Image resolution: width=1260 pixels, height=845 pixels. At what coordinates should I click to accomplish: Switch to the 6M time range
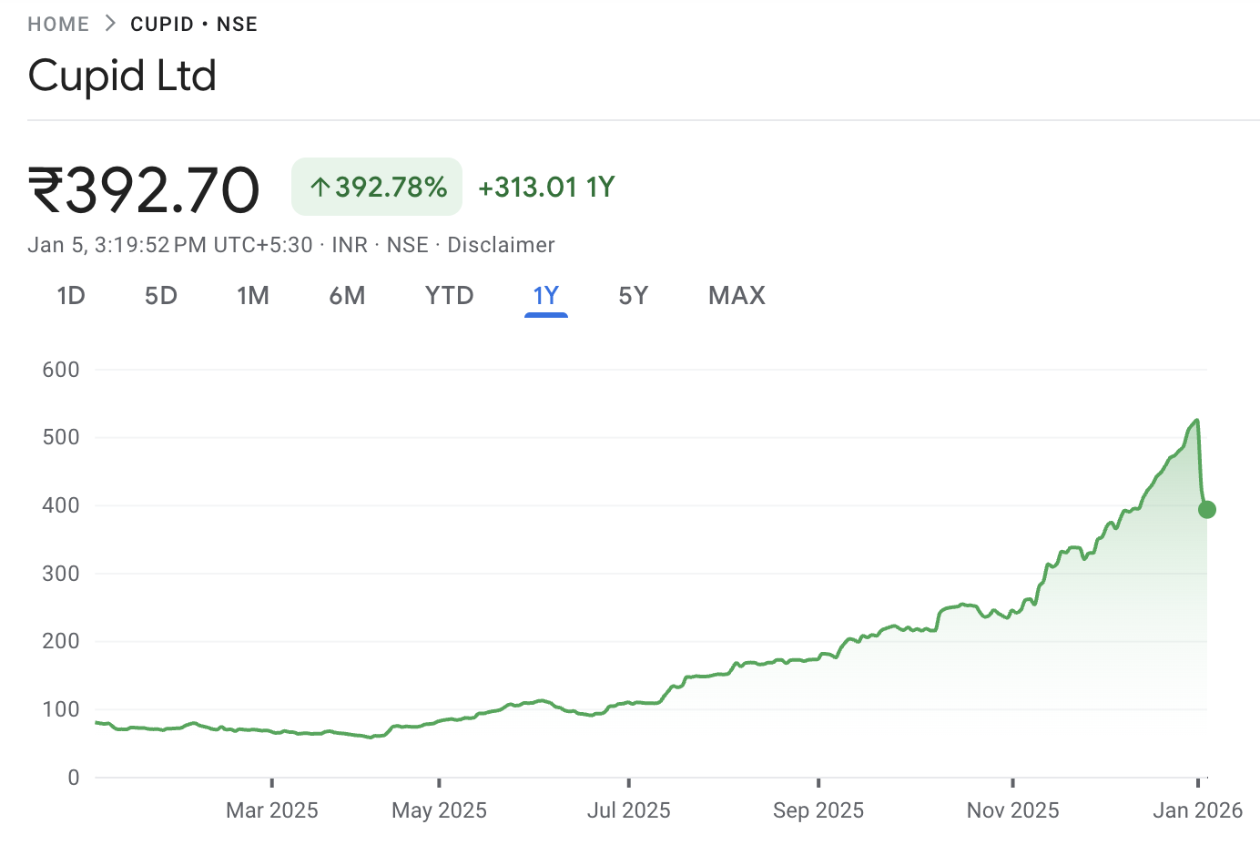point(348,295)
